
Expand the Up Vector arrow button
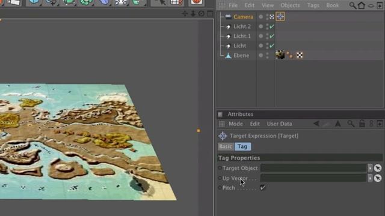[370, 178]
